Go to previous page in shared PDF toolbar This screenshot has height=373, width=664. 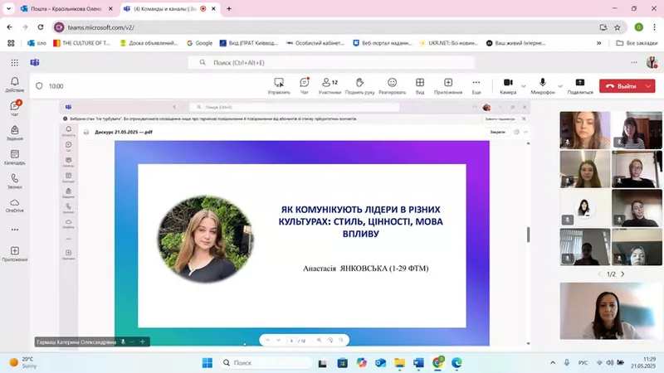(267, 340)
